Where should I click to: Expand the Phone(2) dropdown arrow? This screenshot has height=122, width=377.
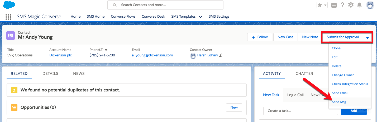click(x=106, y=50)
